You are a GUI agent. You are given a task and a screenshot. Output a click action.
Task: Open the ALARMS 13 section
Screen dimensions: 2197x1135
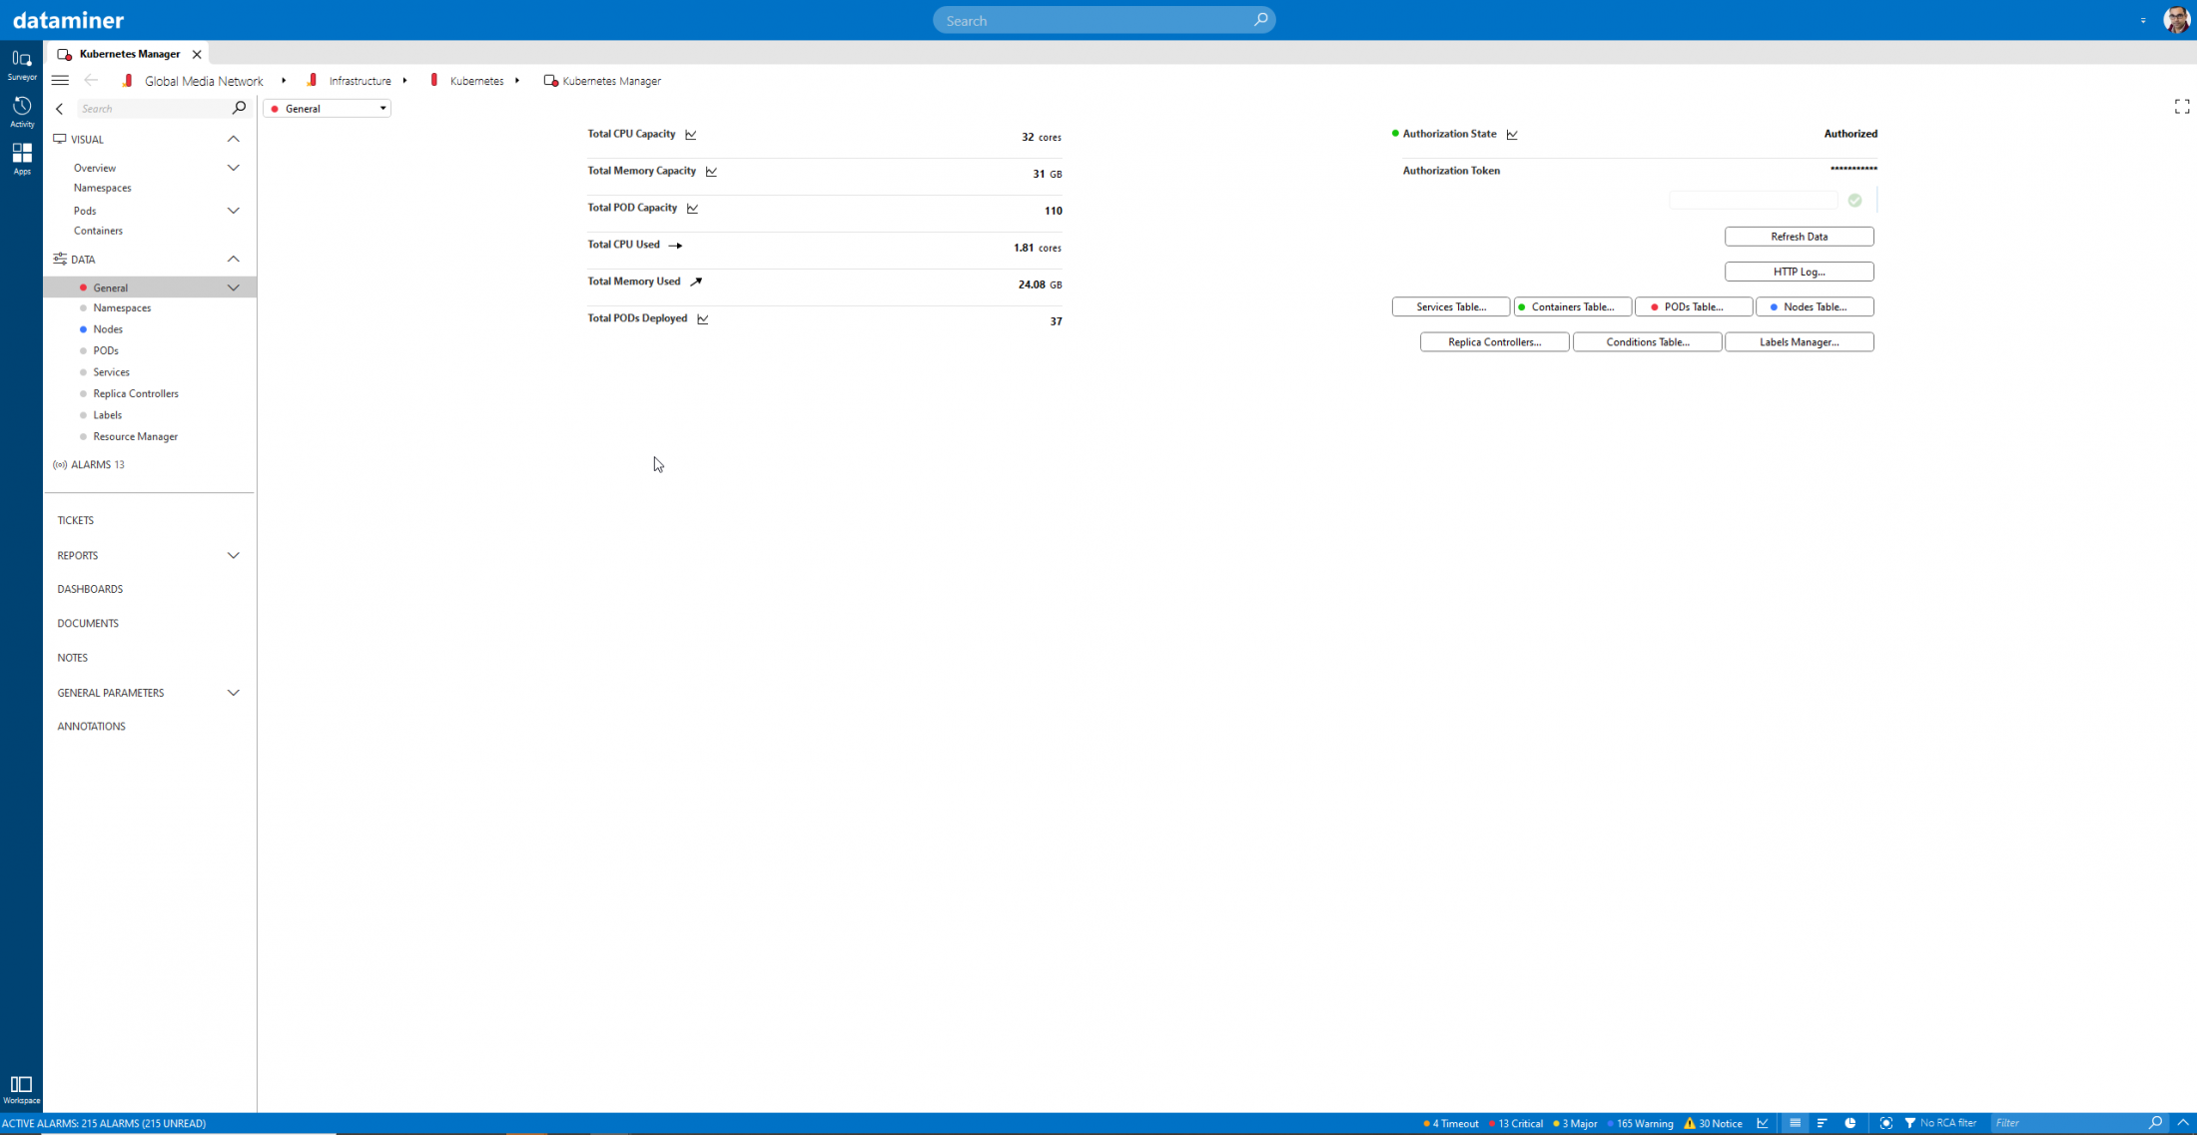[89, 465]
